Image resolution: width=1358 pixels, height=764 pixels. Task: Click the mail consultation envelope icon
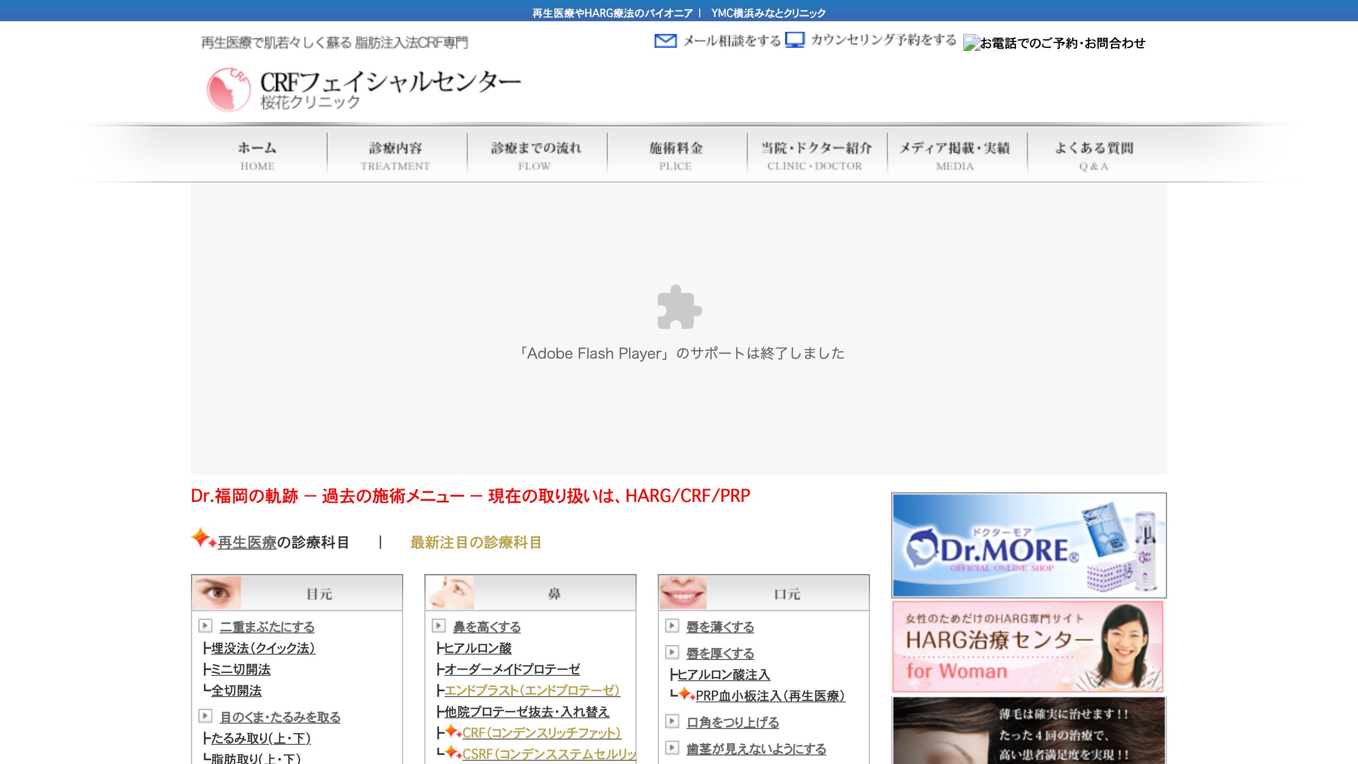coord(665,41)
